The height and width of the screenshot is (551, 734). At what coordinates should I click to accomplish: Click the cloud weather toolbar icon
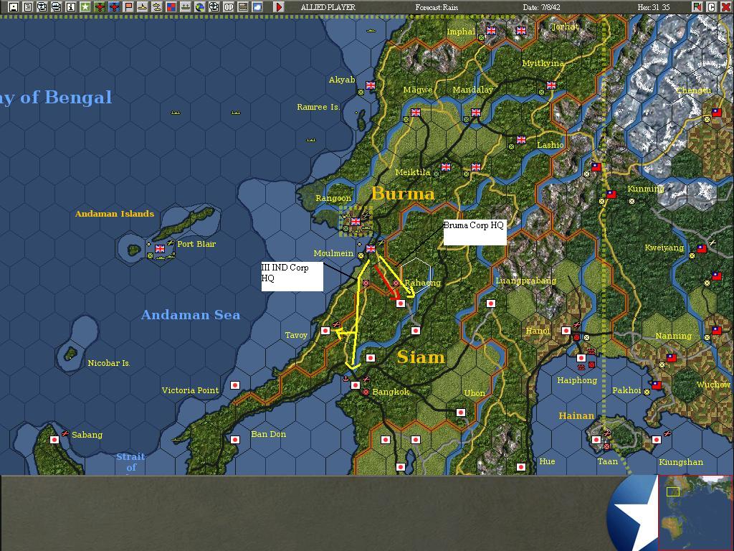[257, 6]
